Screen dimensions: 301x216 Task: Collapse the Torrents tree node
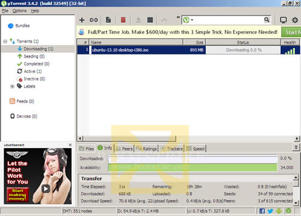5,41
